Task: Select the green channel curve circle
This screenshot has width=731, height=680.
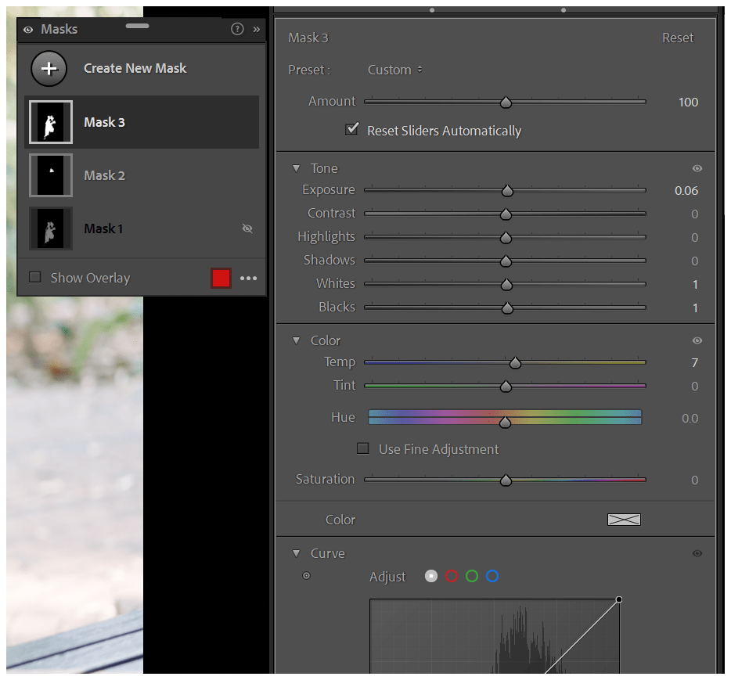Action: [x=472, y=576]
